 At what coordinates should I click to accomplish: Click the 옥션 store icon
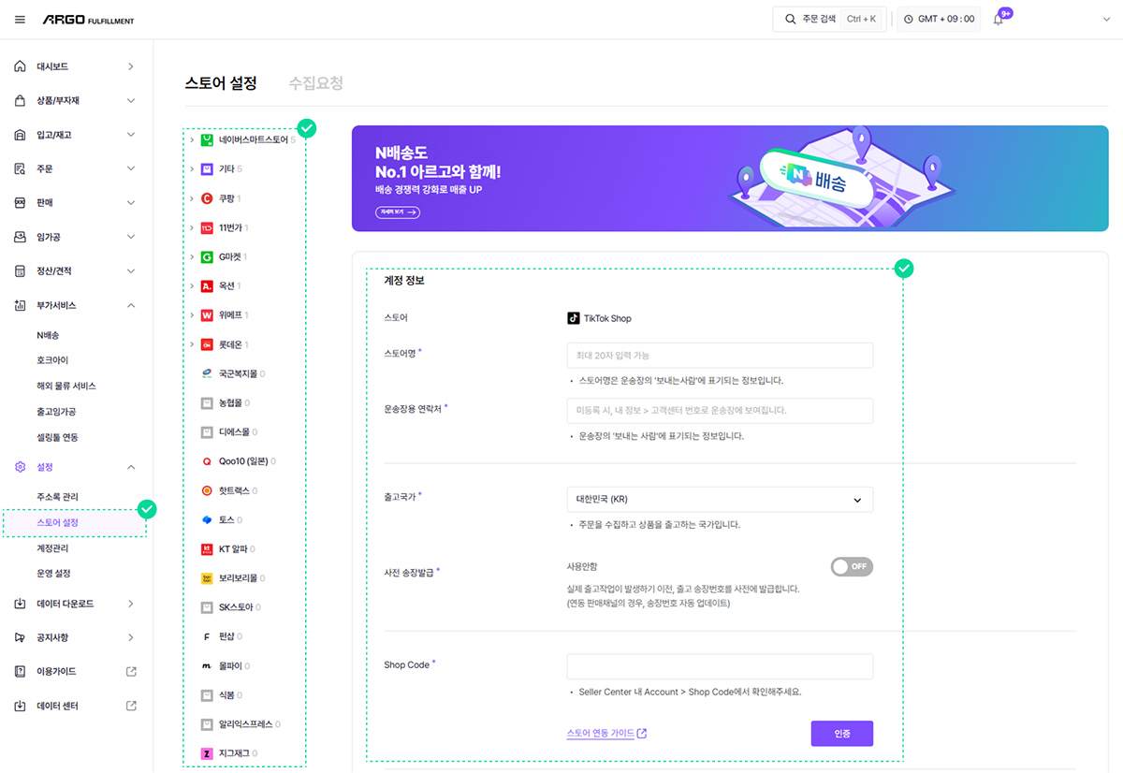click(208, 285)
